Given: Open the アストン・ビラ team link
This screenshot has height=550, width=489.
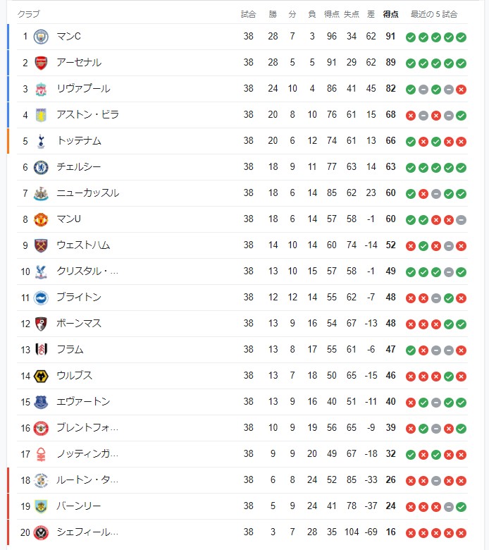Looking at the screenshot, I should 87,115.
